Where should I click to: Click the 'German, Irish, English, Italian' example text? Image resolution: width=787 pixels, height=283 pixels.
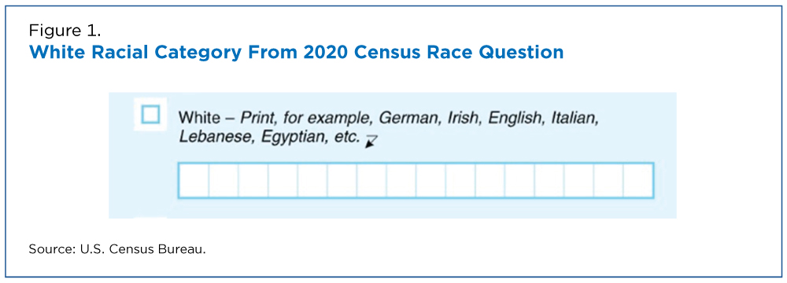click(x=490, y=119)
